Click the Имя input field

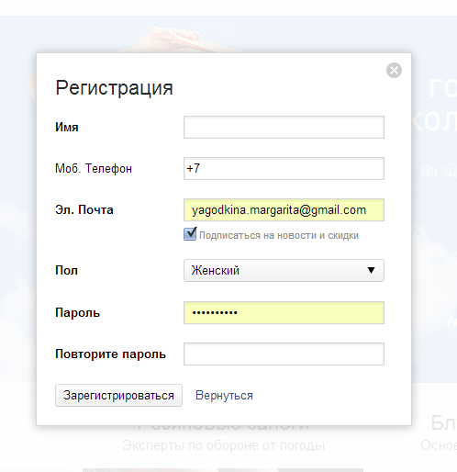point(284,127)
